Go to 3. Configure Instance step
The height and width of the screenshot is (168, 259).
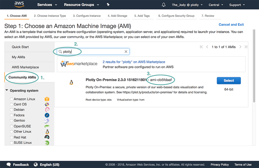click(87, 16)
